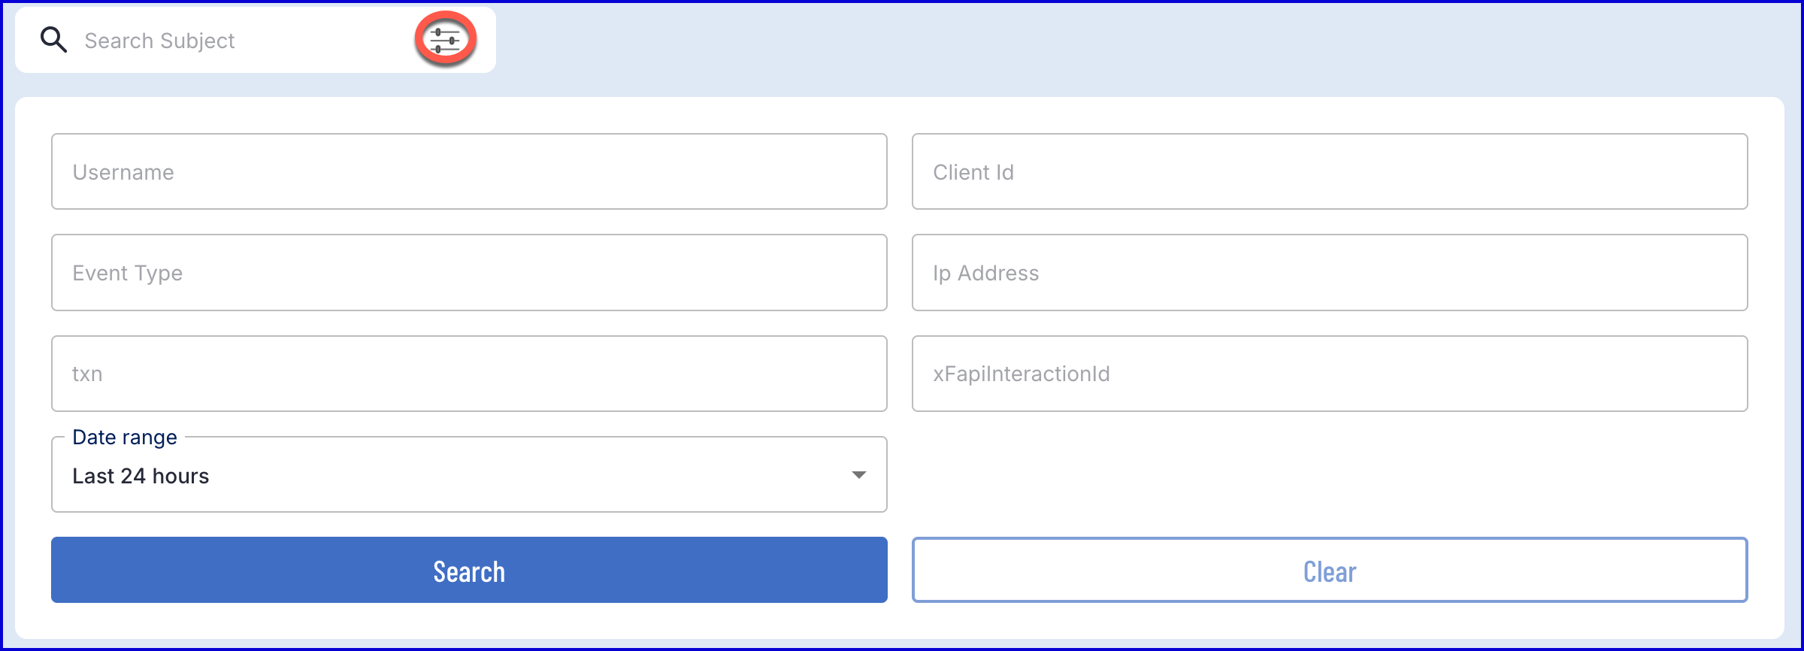This screenshot has width=1804, height=651.
Task: Click into the xFapiInteractionId field
Action: click(x=1329, y=373)
